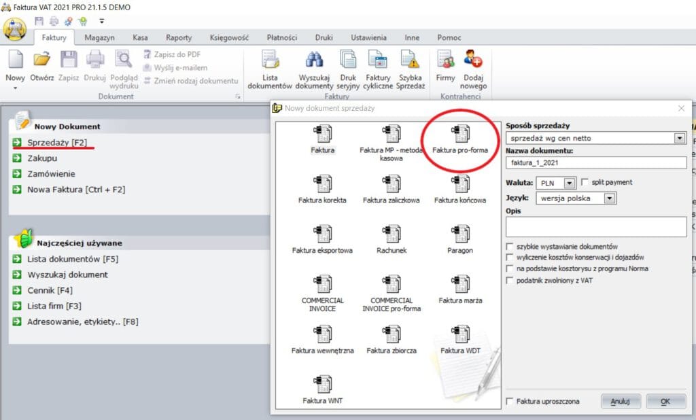Switch to the Magazyn ribbon tab
The height and width of the screenshot is (420, 696).
[x=99, y=38]
